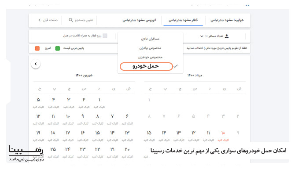Click the checkmark beside حمل خودرو
This screenshot has width=295, height=169.
click(x=176, y=66)
